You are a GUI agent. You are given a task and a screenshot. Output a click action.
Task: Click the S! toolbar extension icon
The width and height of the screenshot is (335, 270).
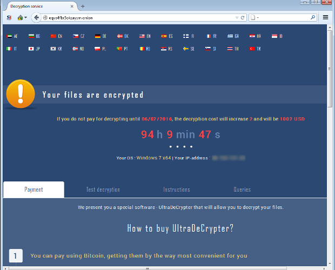coord(9,17)
